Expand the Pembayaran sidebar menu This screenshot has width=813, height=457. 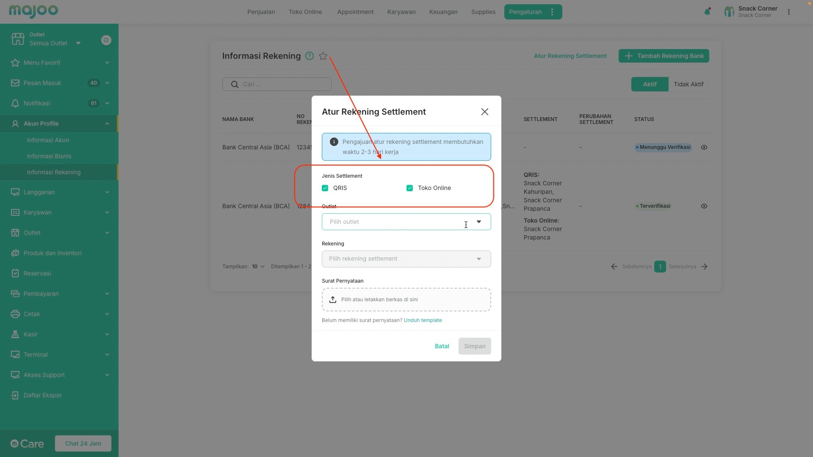click(x=59, y=294)
